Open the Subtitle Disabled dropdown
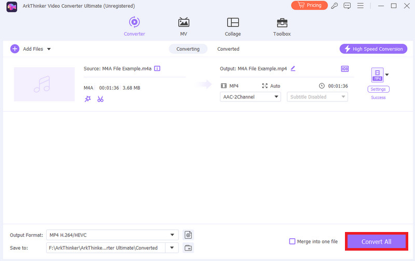Viewport: 415px width, 261px height. [317, 97]
